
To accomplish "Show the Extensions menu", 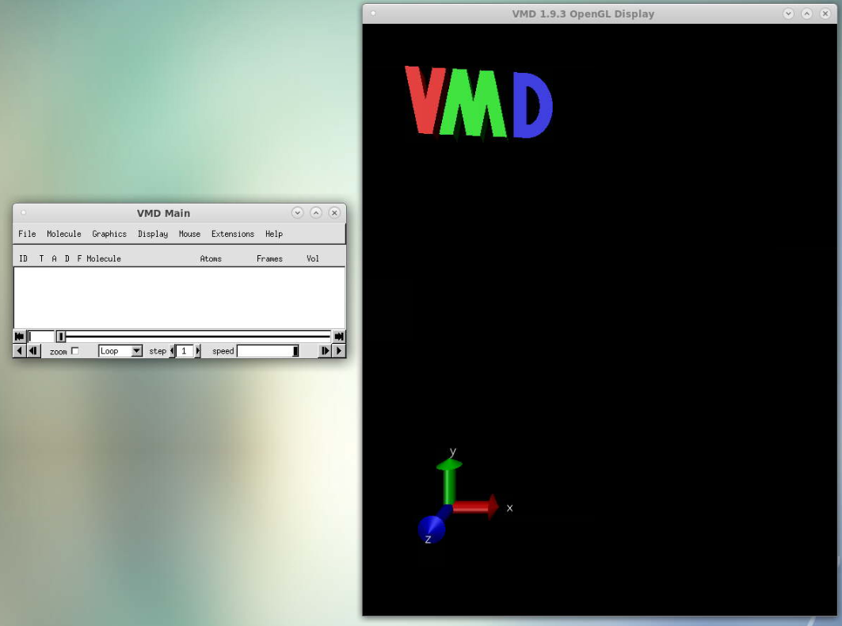I will coord(233,234).
